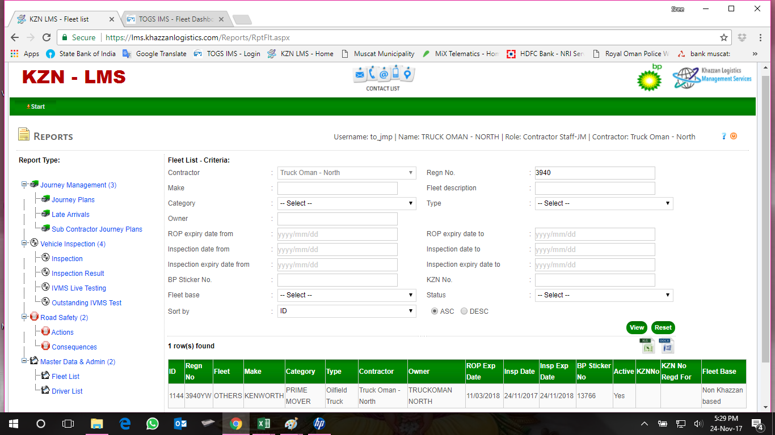Collapse the Journey Management tree node
Image resolution: width=775 pixels, height=435 pixels.
coord(24,185)
